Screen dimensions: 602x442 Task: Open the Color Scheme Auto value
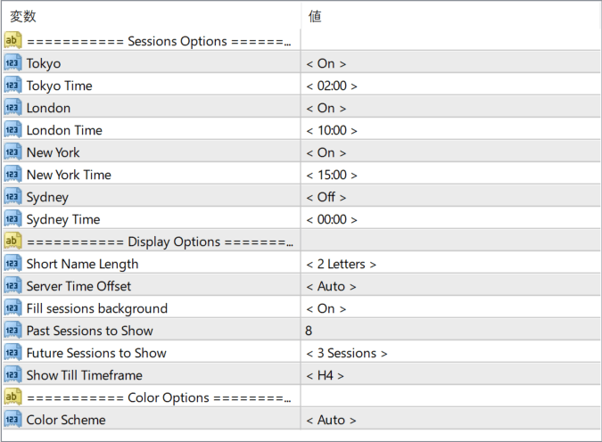[331, 420]
